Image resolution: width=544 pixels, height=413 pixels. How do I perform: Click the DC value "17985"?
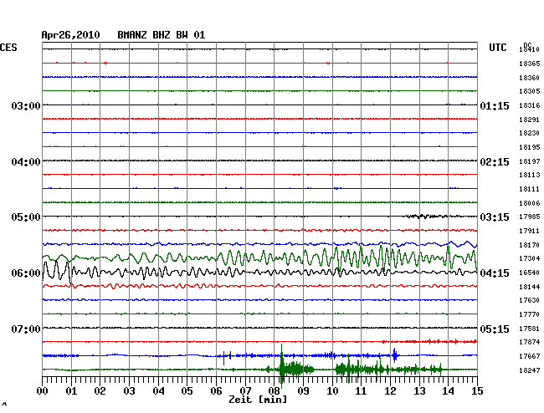pos(530,217)
